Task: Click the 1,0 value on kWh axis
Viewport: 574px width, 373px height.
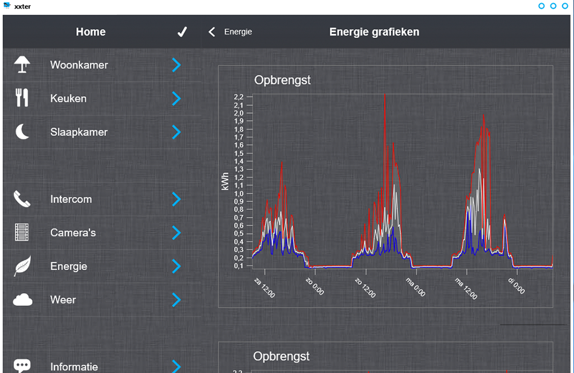Action: (239, 193)
